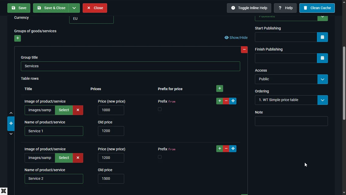Open the Start Publishing calendar picker
Viewport: 346px width, 195px height.
click(322, 37)
